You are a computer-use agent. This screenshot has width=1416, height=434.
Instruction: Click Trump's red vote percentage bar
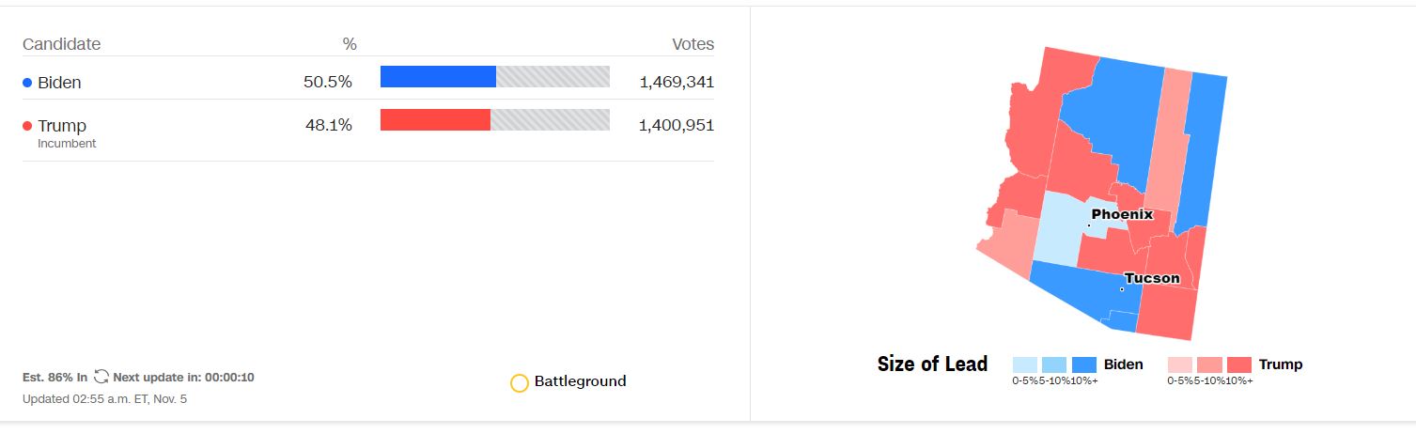tap(435, 120)
